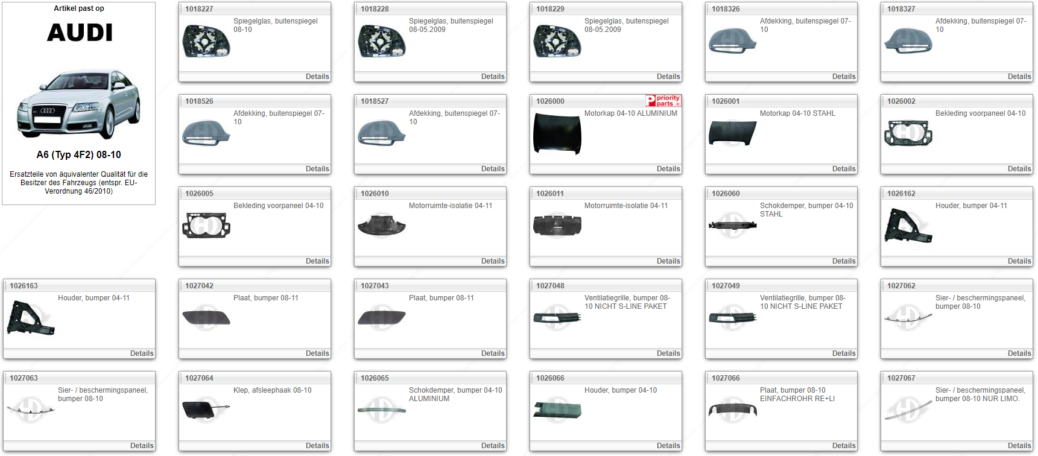Click 'Motorkap 04-10 ALUMINIUM' description text
This screenshot has width=1038, height=456.
[631, 113]
